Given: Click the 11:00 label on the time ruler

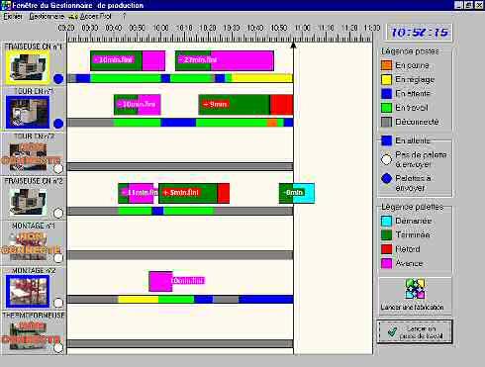Looking at the screenshot, I should pyautogui.click(x=302, y=28).
